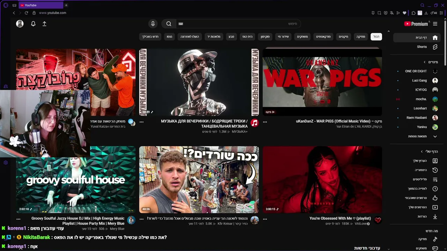Open the YouTube hamburger guide menu
Screen dimensions: 447x251
point(435,24)
